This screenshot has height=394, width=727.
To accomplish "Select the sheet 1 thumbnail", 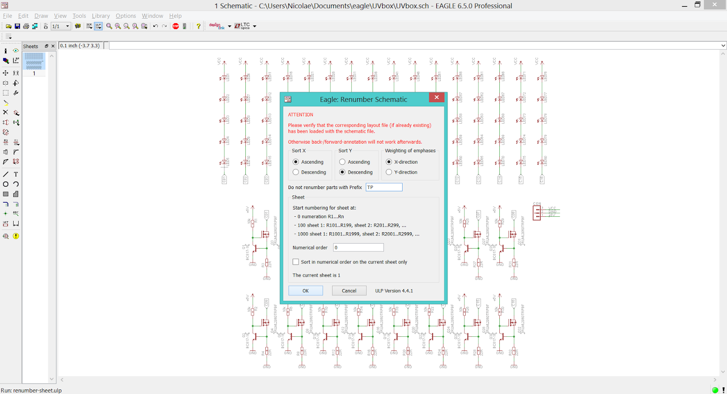I will coord(34,61).
